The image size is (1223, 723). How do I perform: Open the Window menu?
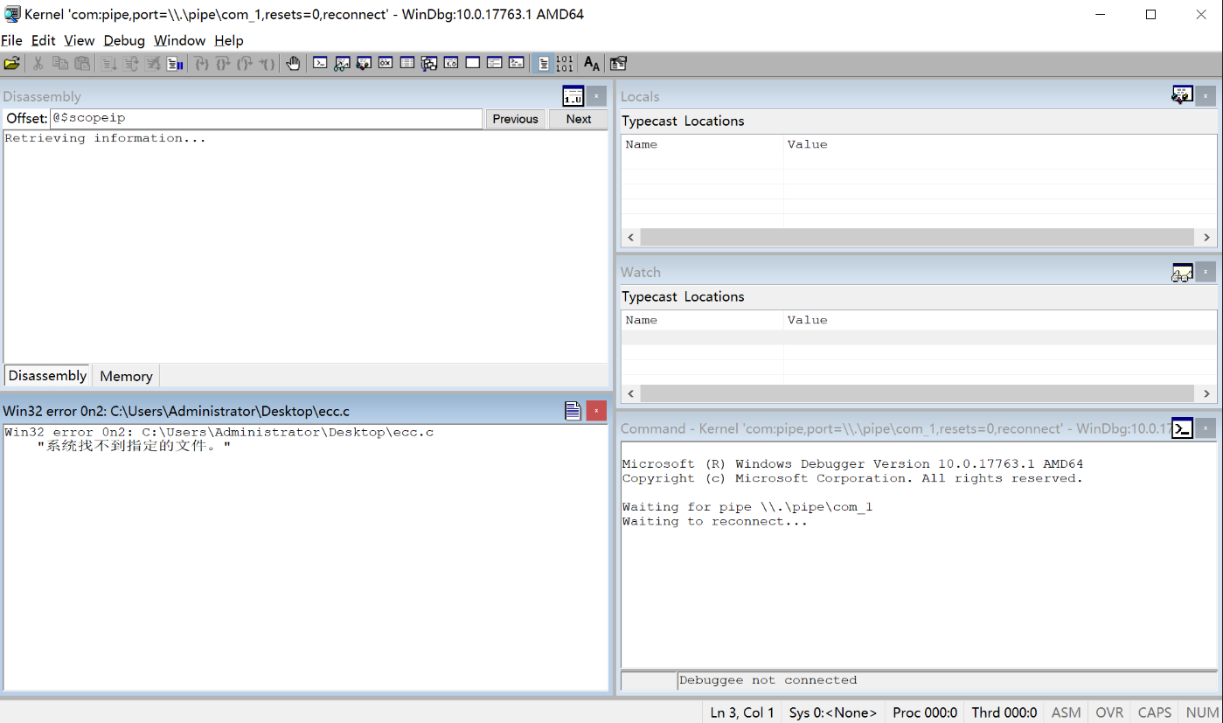(x=179, y=40)
